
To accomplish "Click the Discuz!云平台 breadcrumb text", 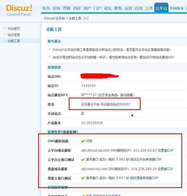I will pyautogui.click(x=54, y=18).
